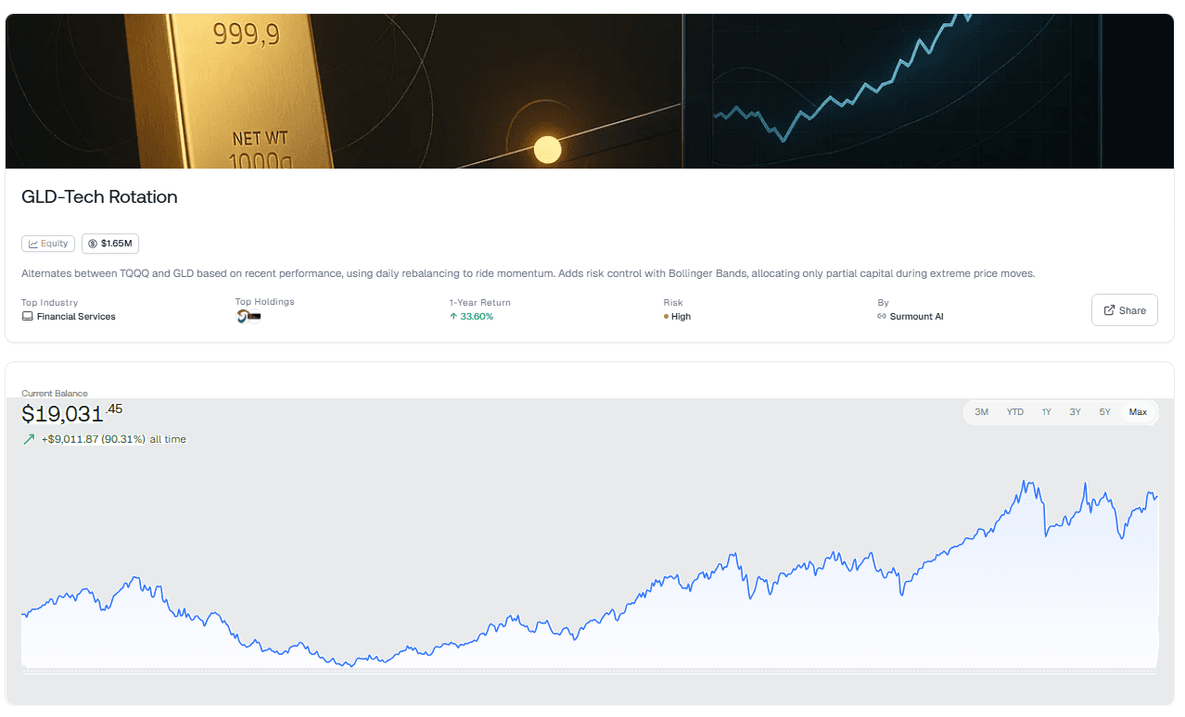Click the link icon beside Surmount AI

click(882, 317)
